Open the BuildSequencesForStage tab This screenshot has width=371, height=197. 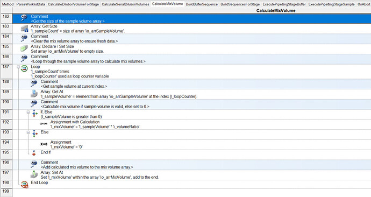[240, 4]
